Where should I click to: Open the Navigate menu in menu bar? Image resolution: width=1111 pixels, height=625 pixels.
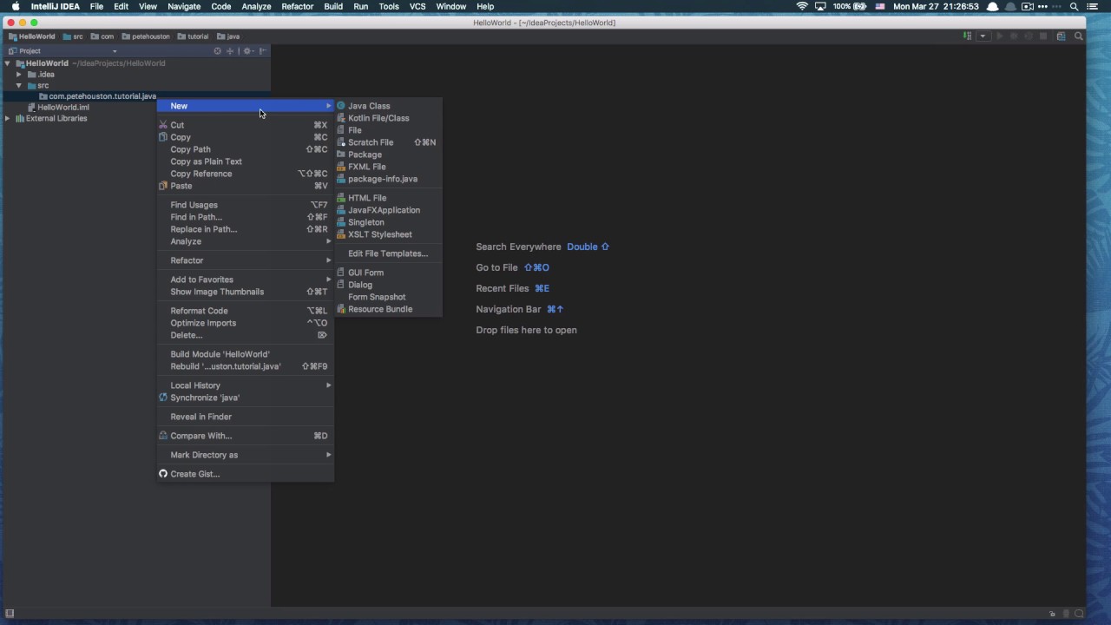[184, 7]
